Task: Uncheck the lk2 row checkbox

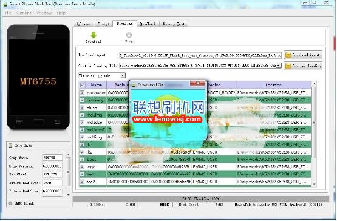Action: point(82,152)
